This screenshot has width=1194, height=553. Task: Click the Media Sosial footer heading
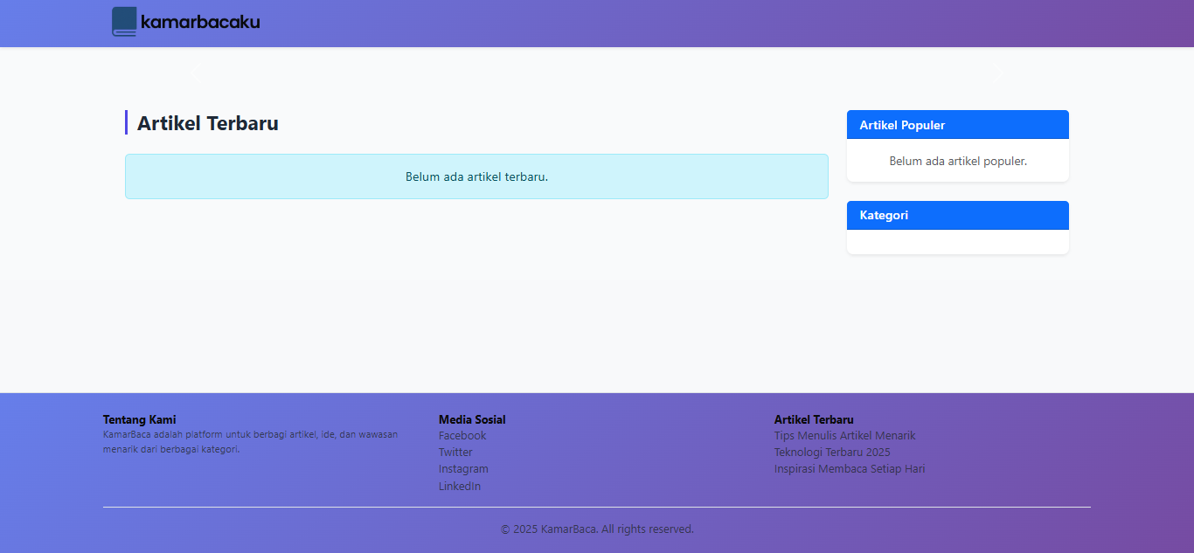472,419
